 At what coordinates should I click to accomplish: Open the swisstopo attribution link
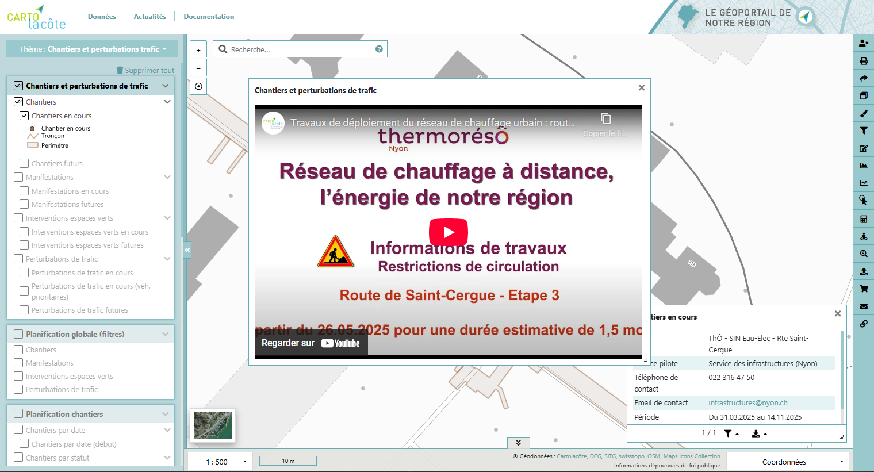tap(631, 456)
